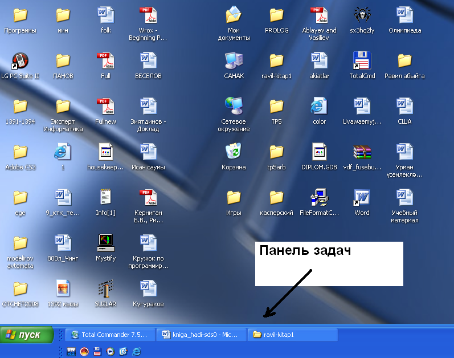Select the Info[1] text file
This screenshot has width=454, height=358.
pos(106,198)
